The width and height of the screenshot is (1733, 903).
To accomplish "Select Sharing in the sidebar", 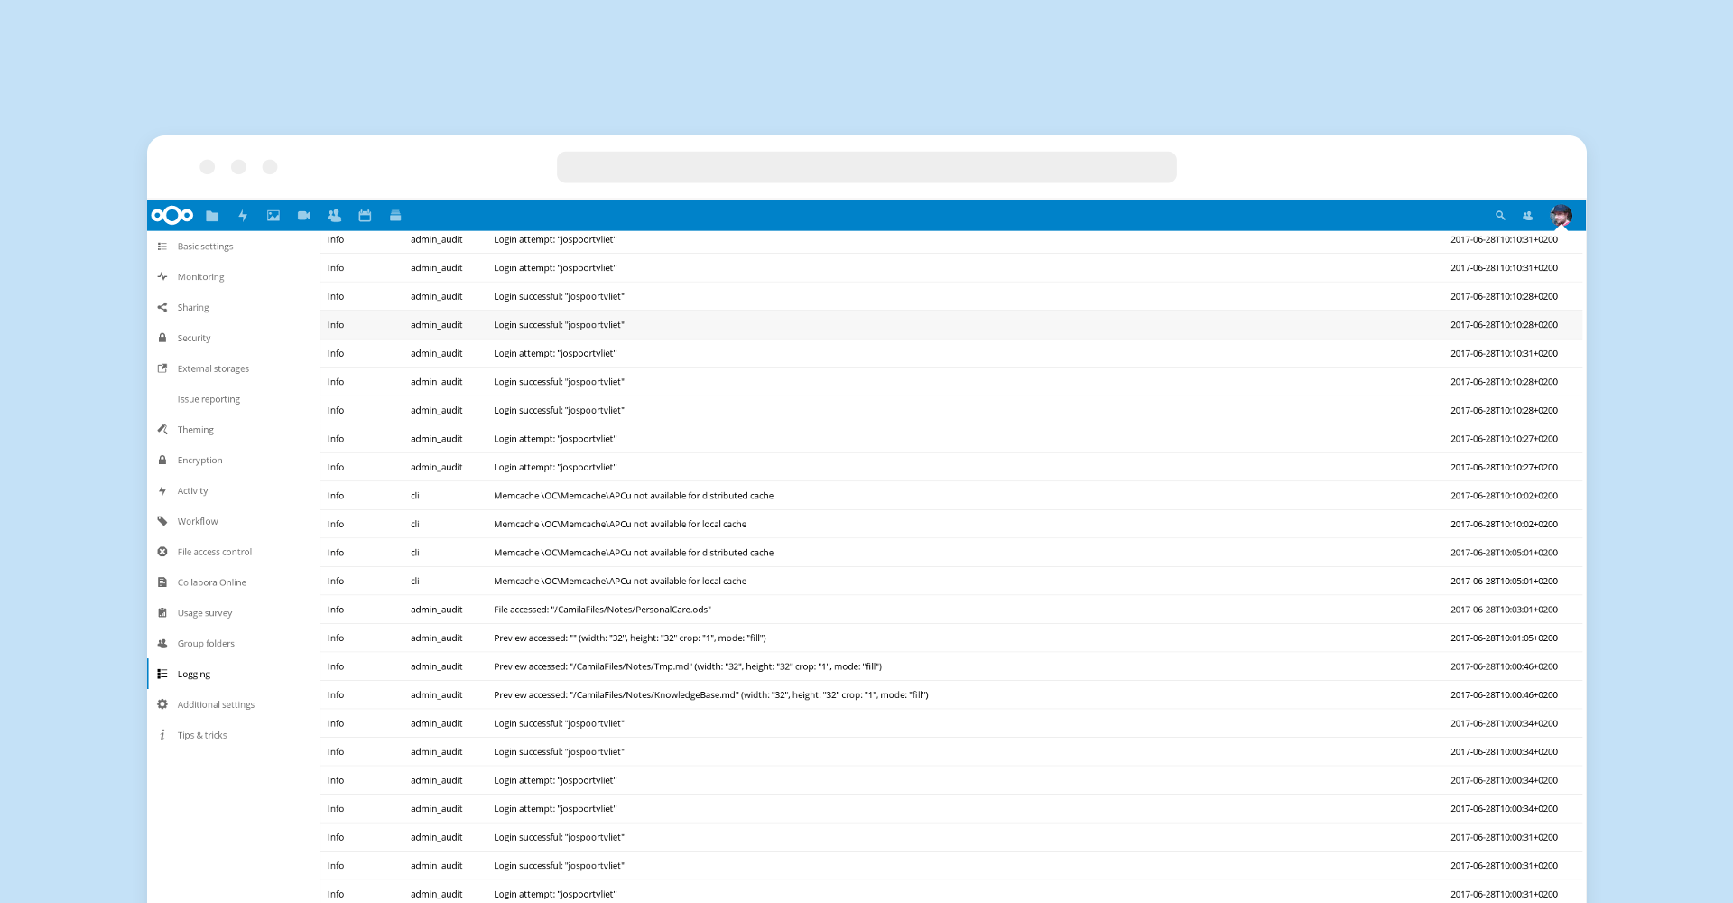I will tap(192, 308).
